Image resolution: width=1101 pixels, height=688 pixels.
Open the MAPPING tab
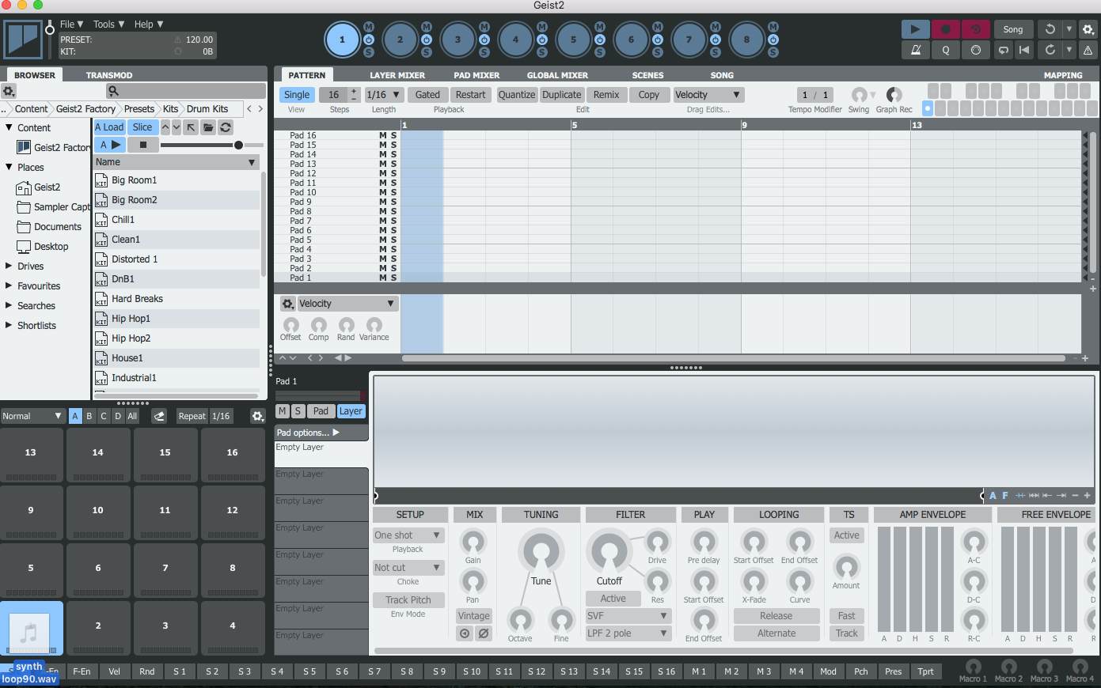tap(1063, 75)
